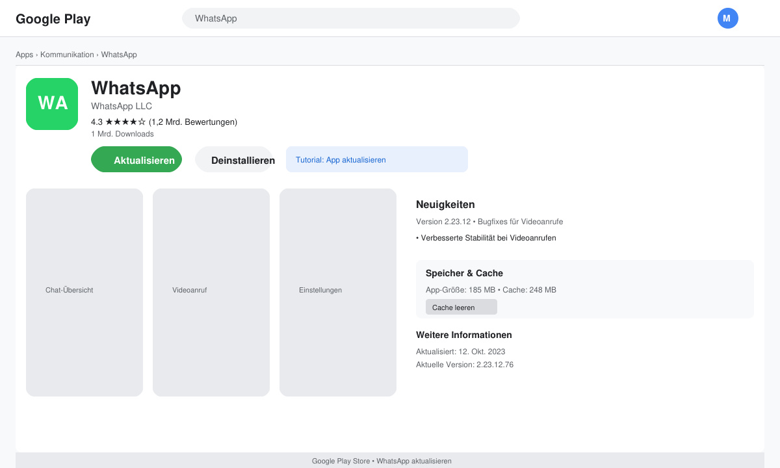Click the green WA WhatsApp app icon
Viewport: 780px width, 468px height.
coord(52,104)
